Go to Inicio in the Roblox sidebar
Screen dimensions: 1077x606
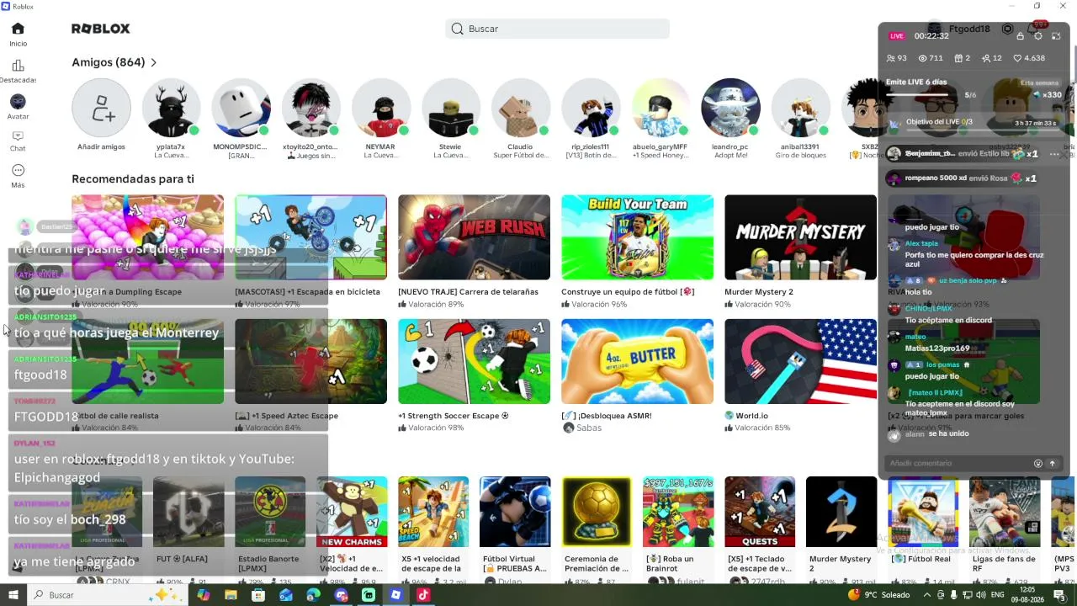pos(18,35)
